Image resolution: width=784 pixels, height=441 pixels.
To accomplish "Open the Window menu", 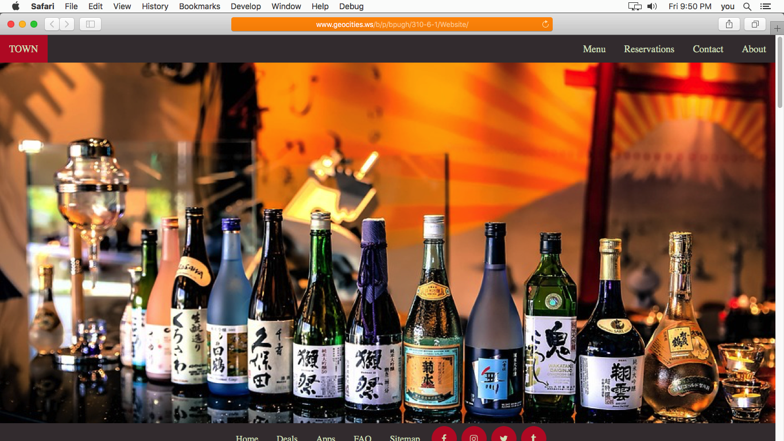I will [x=286, y=6].
